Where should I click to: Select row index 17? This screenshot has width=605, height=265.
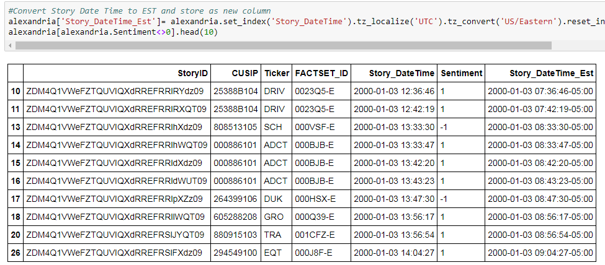coord(16,199)
